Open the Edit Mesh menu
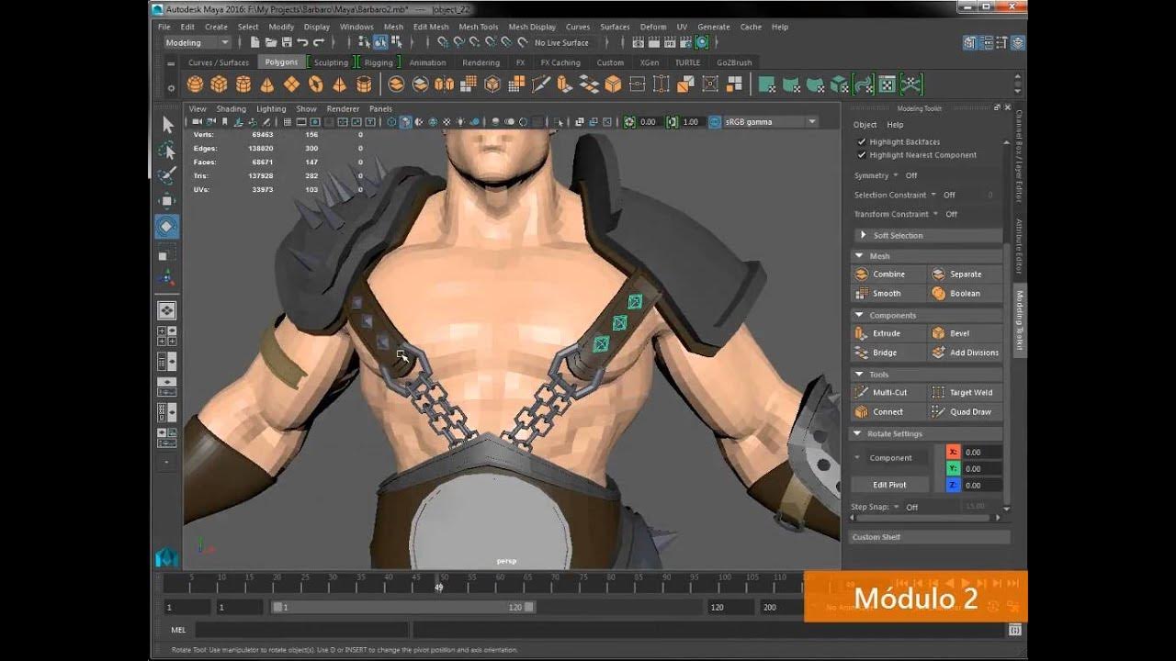The height and width of the screenshot is (661, 1176). 431,27
